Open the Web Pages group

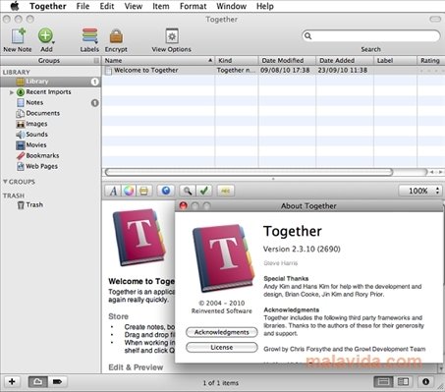tap(41, 166)
